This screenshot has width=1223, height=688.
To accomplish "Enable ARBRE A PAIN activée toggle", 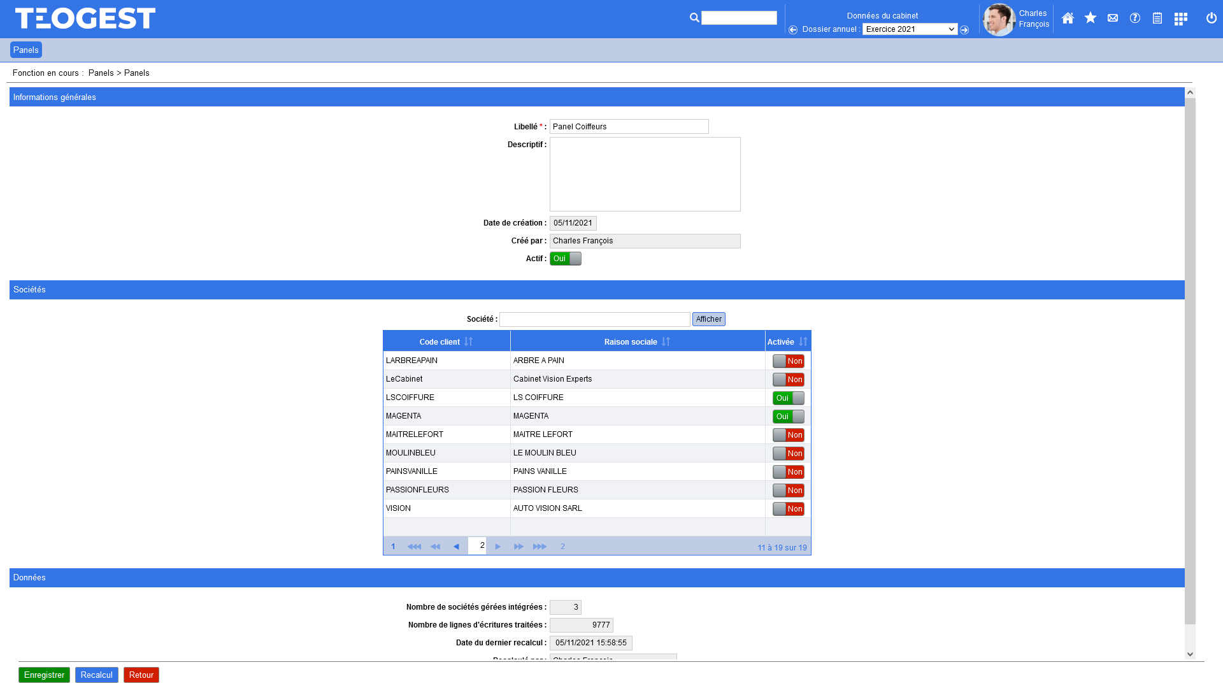I will 788,361.
